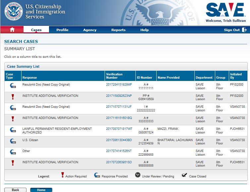Open the Agency menu
The height and width of the screenshot is (192, 250).
coord(90,30)
